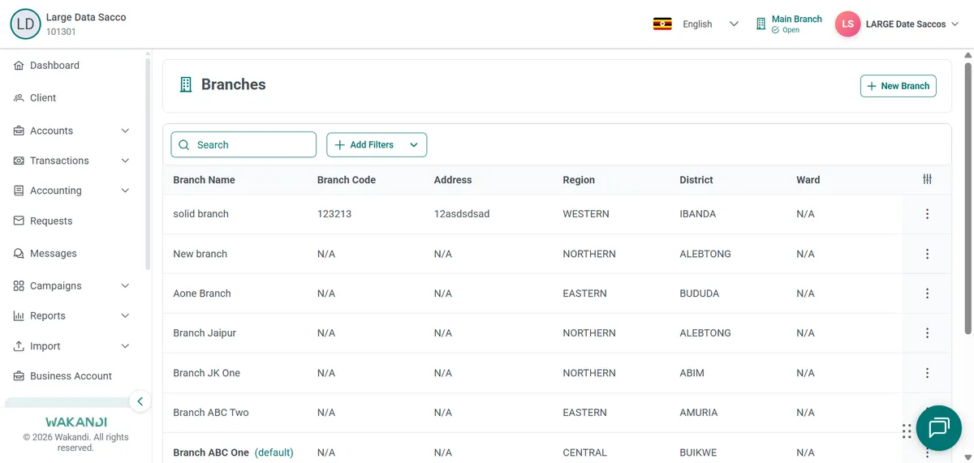Expand the Campaigns menu chevron
This screenshot has width=974, height=463.
125,285
